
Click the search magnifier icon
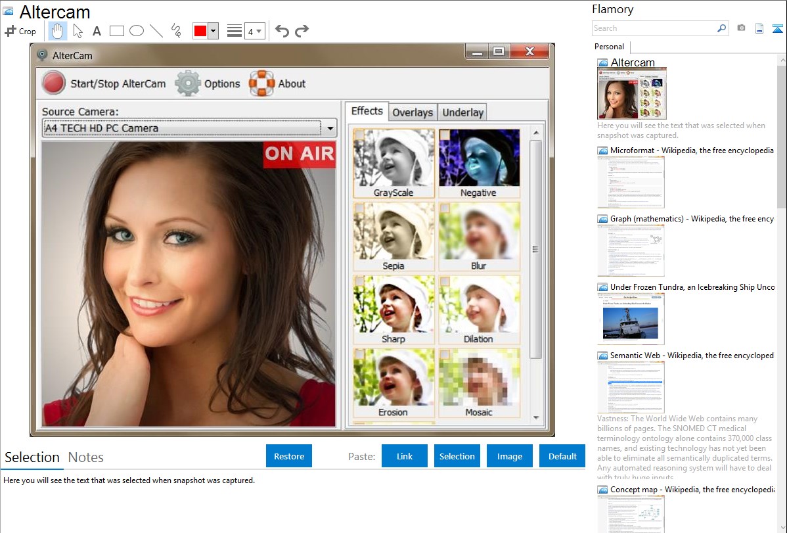coord(722,28)
